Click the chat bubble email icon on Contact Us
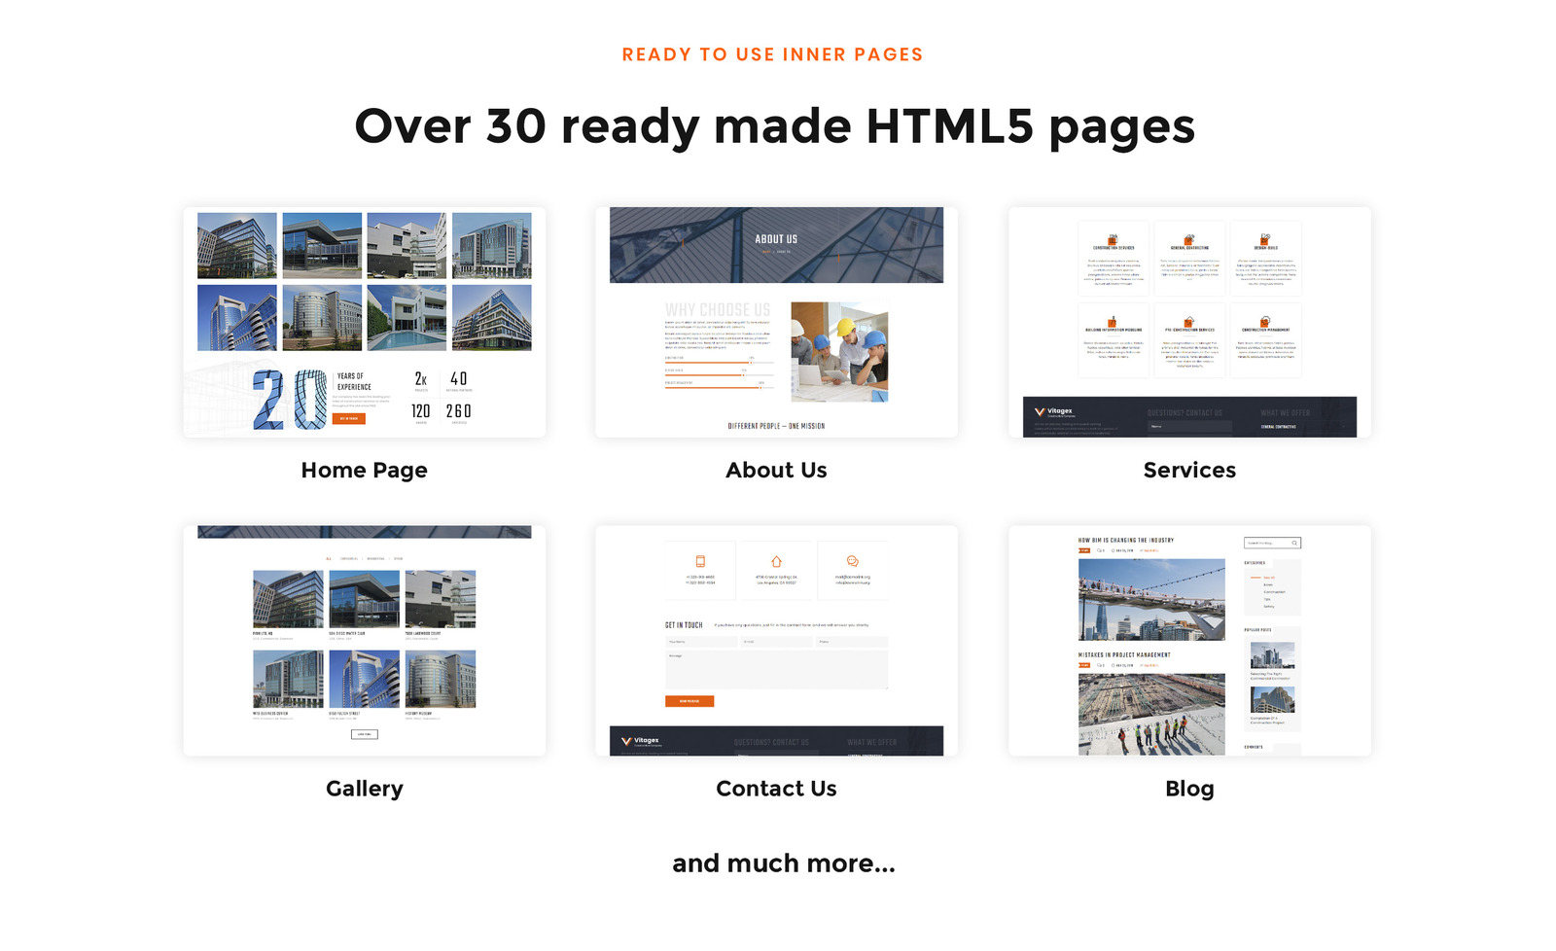 pyautogui.click(x=853, y=561)
